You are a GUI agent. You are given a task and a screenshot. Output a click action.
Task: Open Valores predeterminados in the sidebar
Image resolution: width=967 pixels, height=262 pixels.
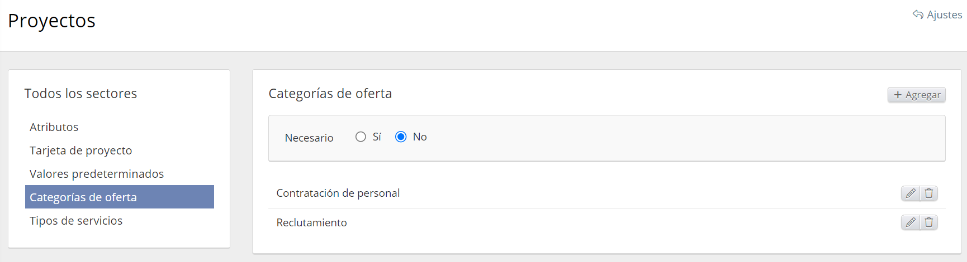pos(97,174)
